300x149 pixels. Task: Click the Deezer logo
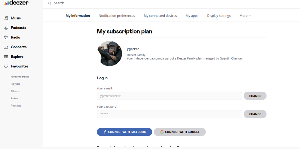(16, 3)
